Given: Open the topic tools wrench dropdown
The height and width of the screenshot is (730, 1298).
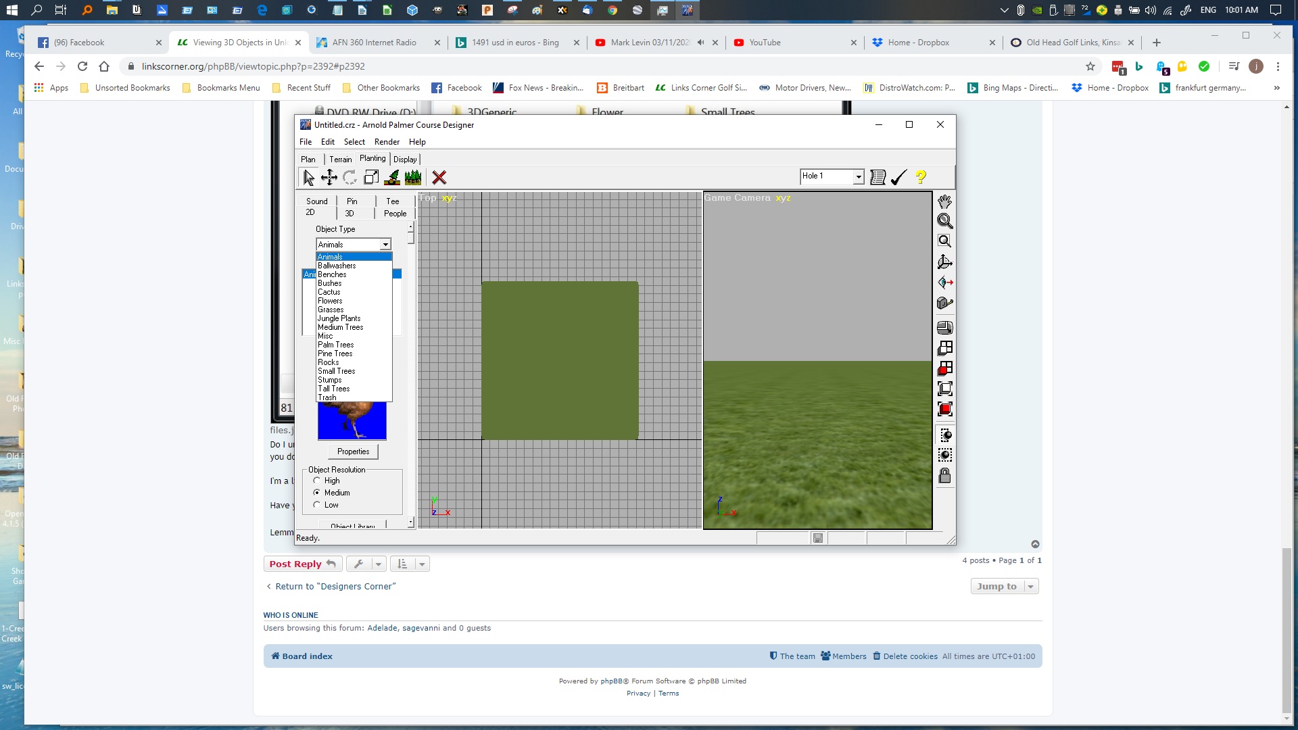Looking at the screenshot, I should (366, 564).
